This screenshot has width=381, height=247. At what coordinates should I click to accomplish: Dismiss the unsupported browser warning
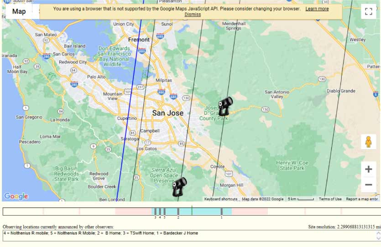pyautogui.click(x=193, y=14)
